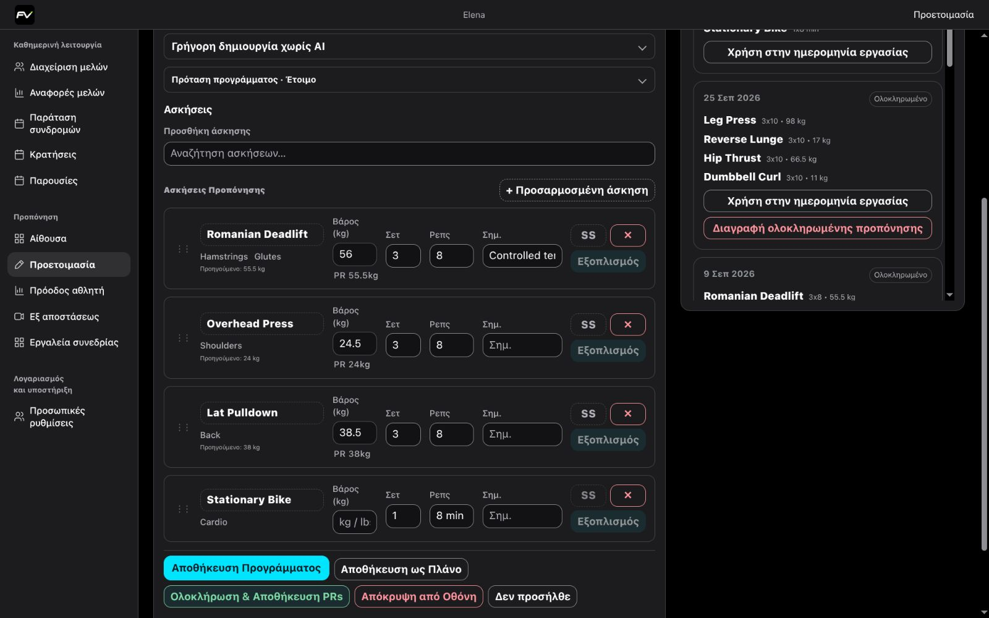Open Παρουσίες in sidebar
989x618 pixels.
point(69,180)
